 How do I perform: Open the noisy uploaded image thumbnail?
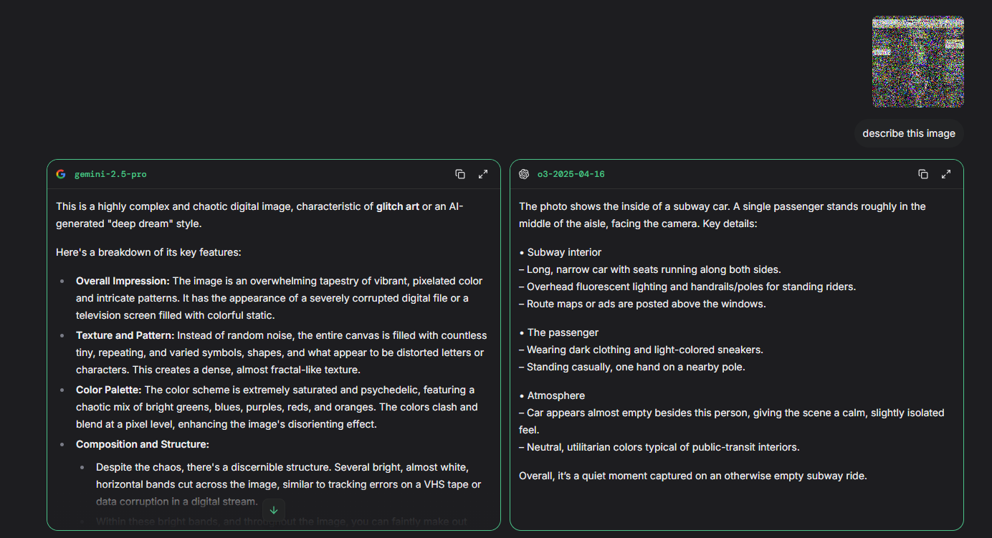coord(917,62)
